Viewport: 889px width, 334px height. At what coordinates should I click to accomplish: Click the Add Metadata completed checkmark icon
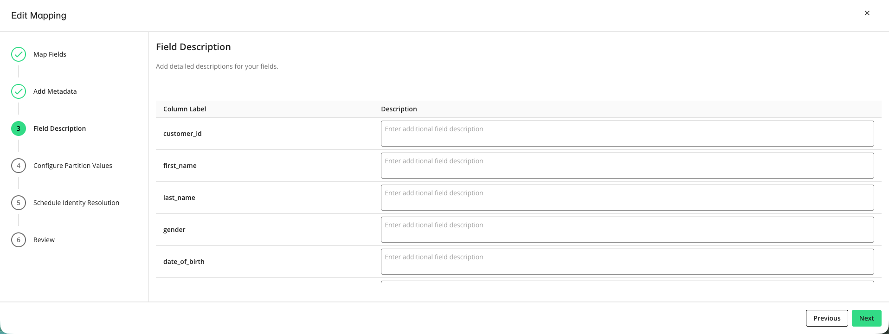point(19,91)
